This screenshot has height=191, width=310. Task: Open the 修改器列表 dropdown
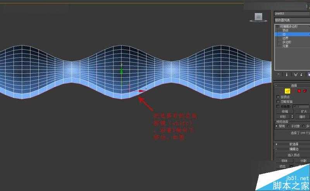(292, 20)
